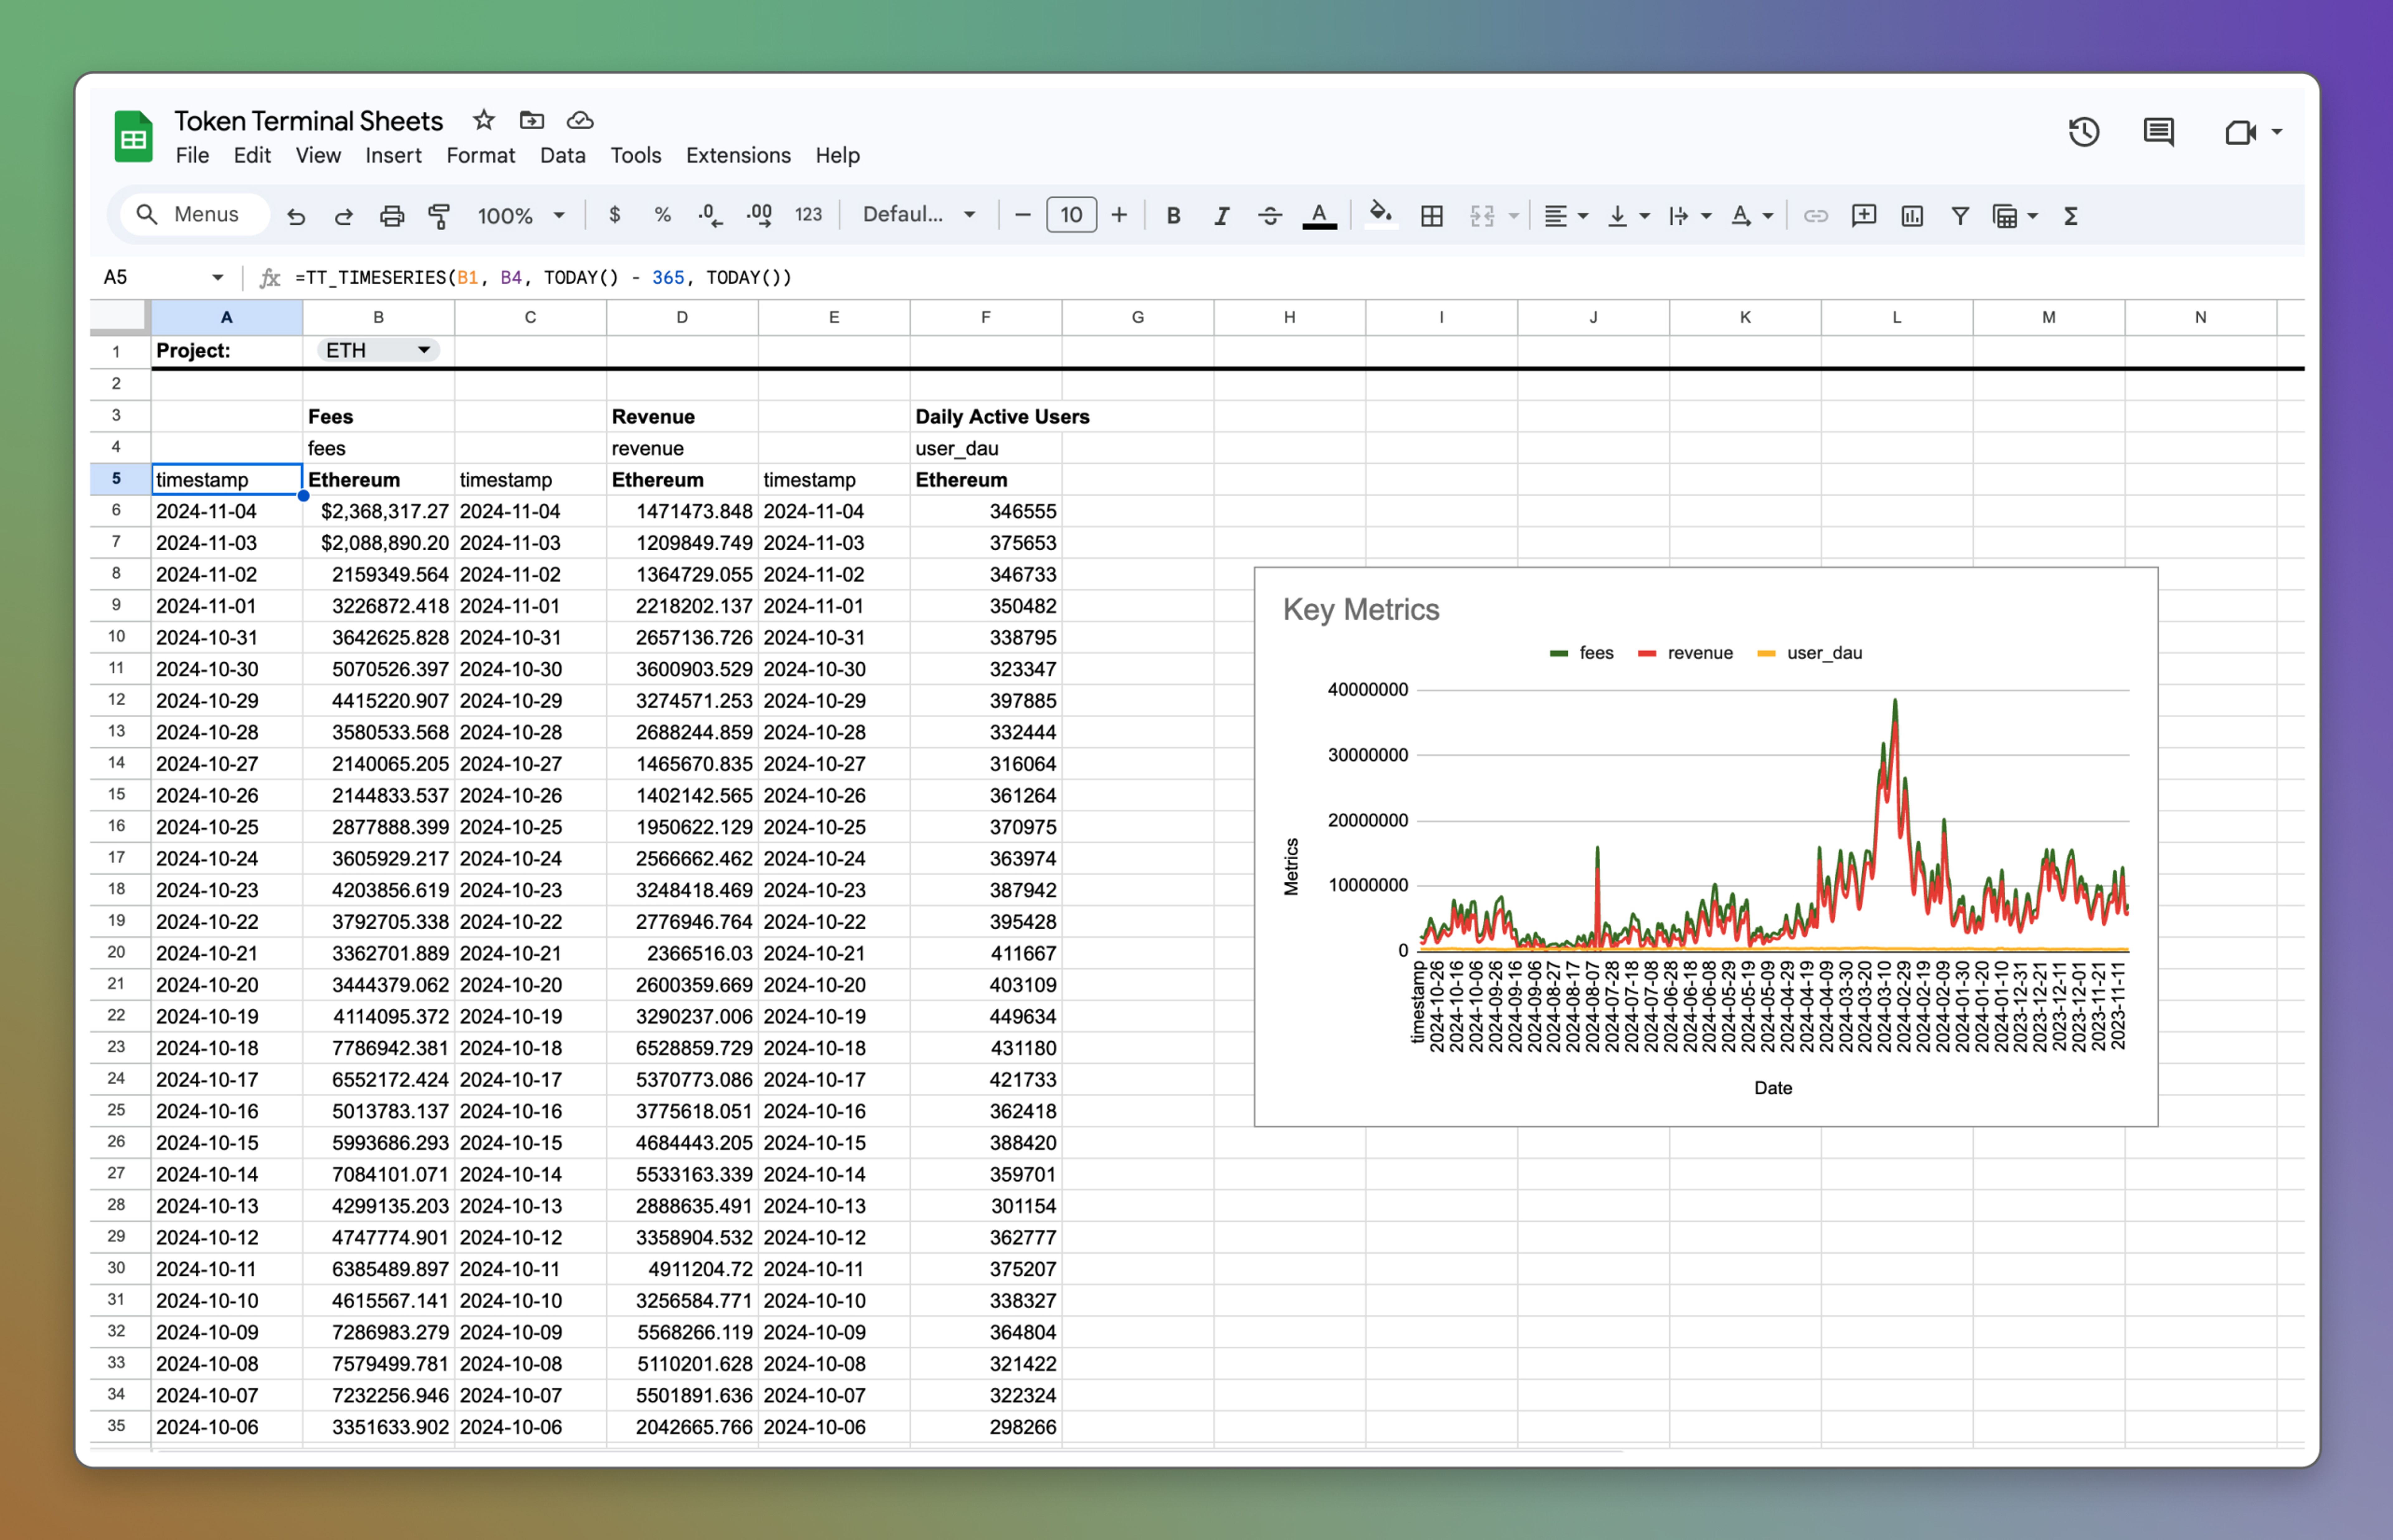Viewport: 2393px width, 1540px height.
Task: Toggle strikethrough formatting
Action: (x=1270, y=216)
